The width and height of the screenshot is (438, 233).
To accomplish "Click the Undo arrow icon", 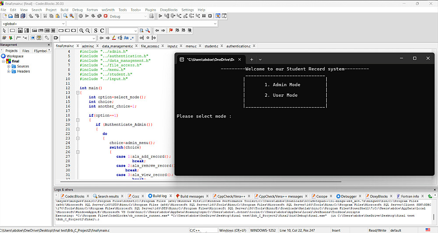I will (31, 16).
